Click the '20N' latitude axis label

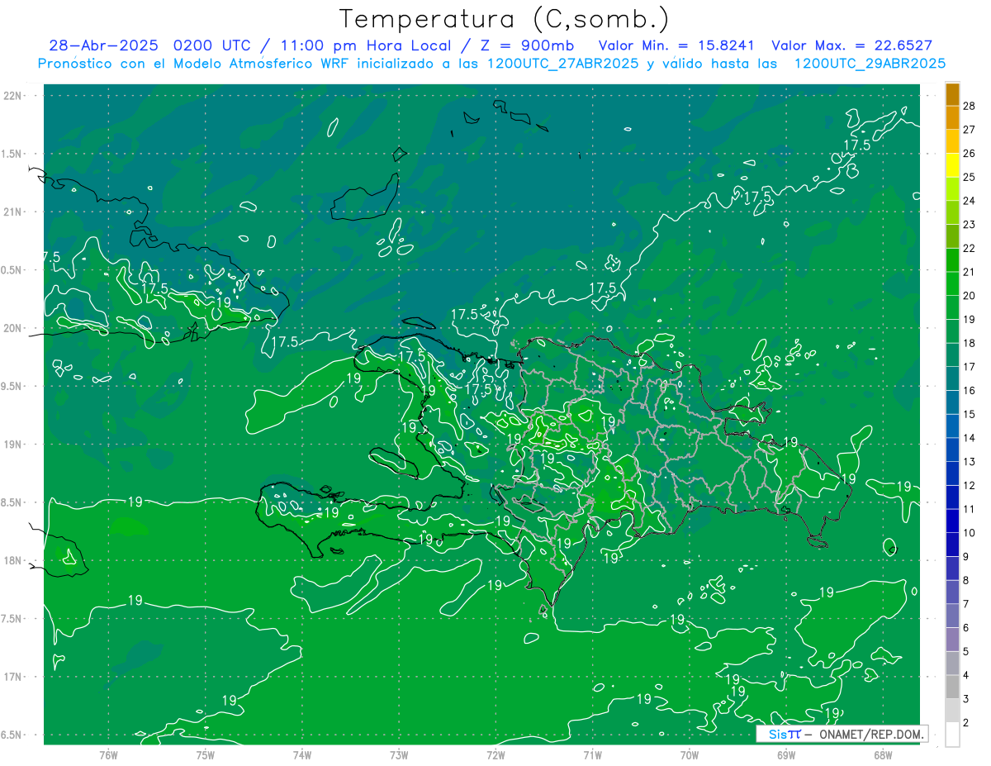click(x=12, y=328)
